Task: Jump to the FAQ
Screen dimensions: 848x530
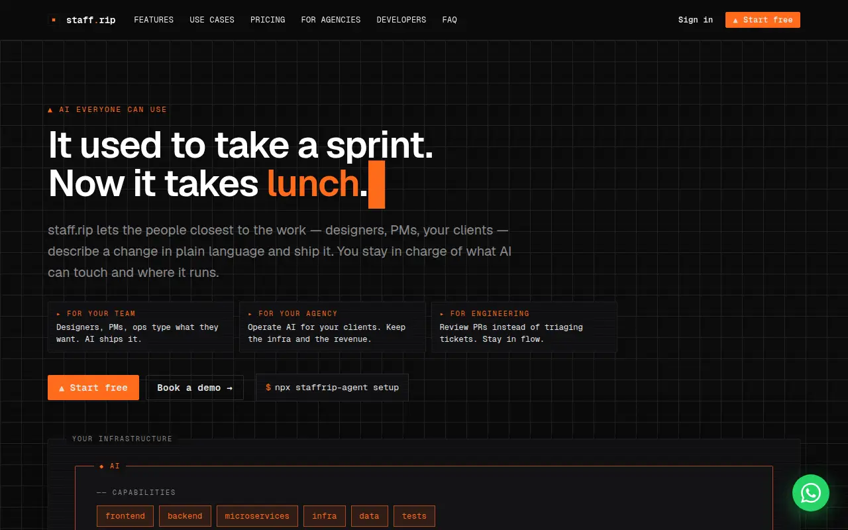Action: coord(450,20)
